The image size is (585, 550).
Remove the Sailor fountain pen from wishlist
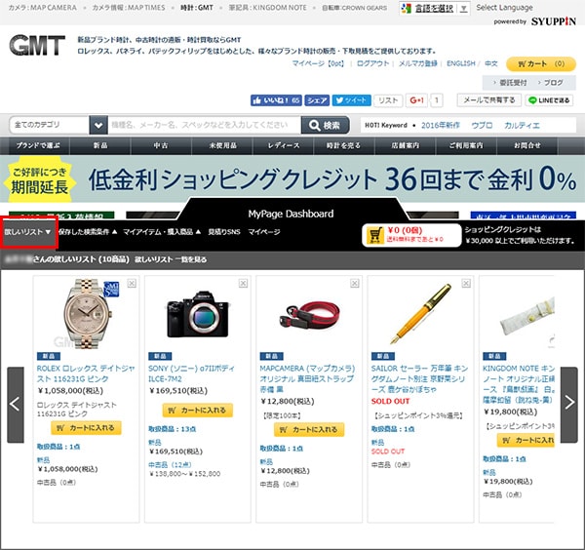click(466, 284)
